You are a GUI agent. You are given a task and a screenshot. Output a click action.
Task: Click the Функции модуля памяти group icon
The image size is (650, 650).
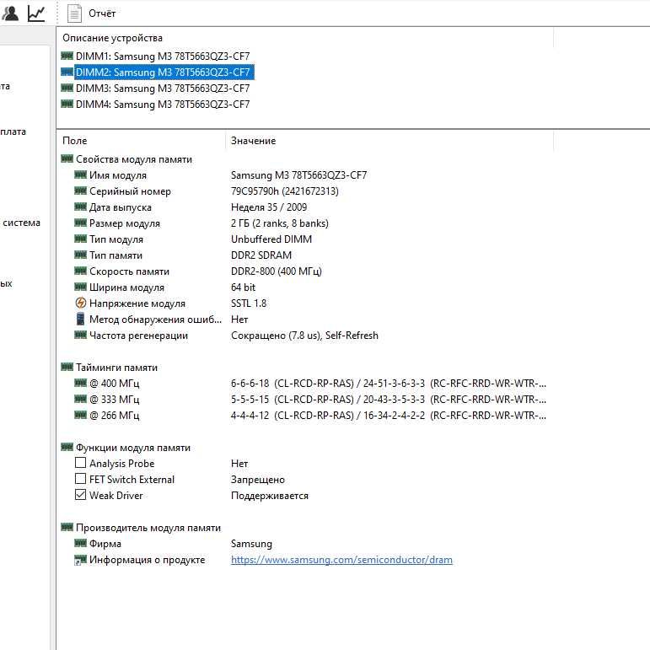[67, 447]
